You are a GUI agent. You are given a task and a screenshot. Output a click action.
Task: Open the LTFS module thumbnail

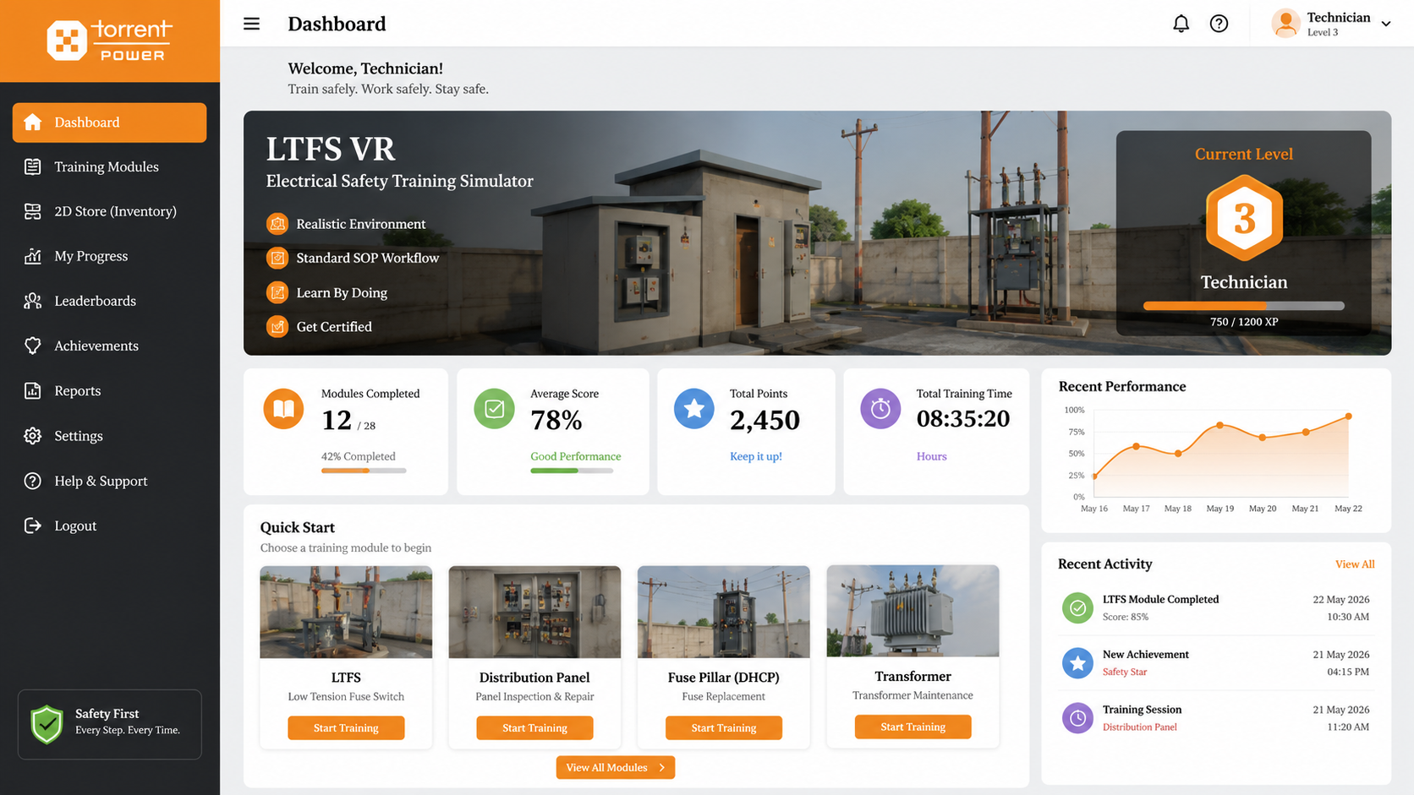pyautogui.click(x=346, y=612)
